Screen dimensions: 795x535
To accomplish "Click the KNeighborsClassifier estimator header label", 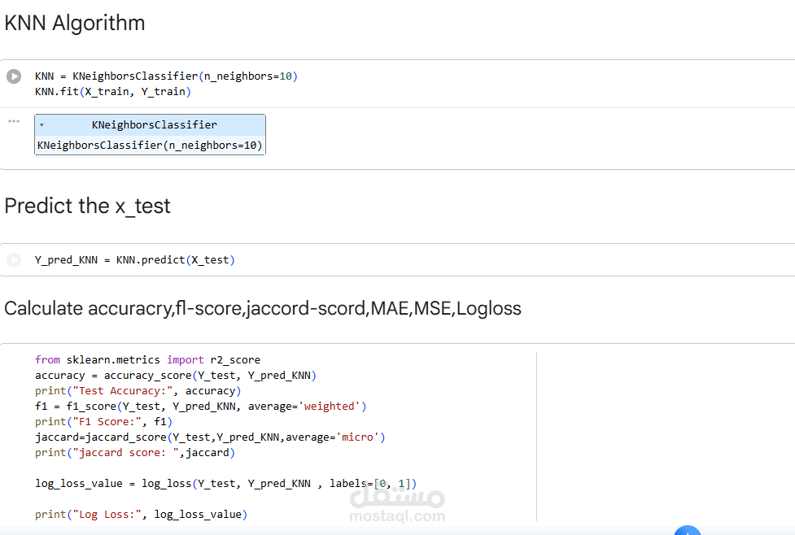I will 154,125.
